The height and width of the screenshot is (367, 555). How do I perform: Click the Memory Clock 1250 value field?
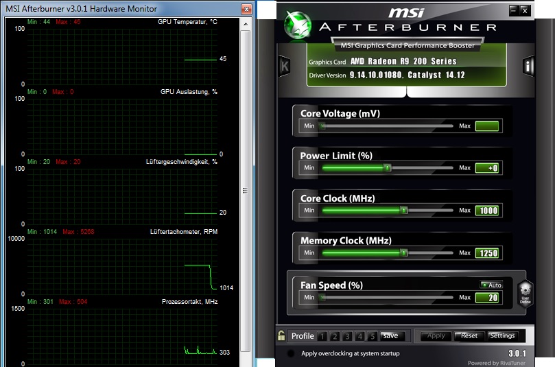(x=487, y=253)
